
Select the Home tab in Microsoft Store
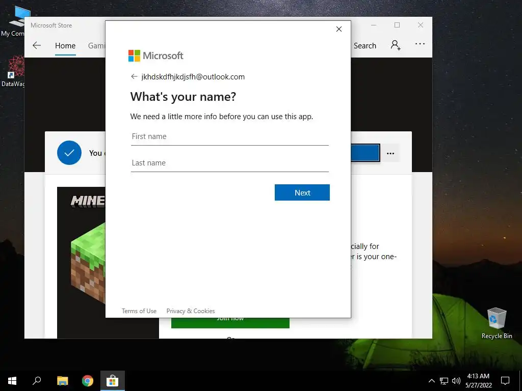point(65,46)
